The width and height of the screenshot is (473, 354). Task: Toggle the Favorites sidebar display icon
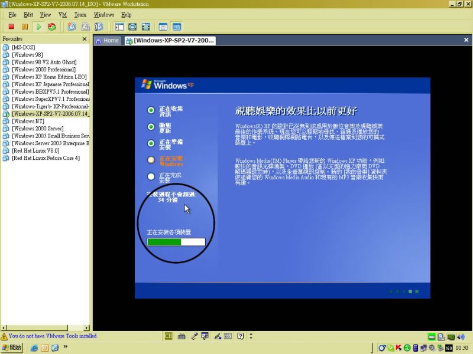coord(119,27)
